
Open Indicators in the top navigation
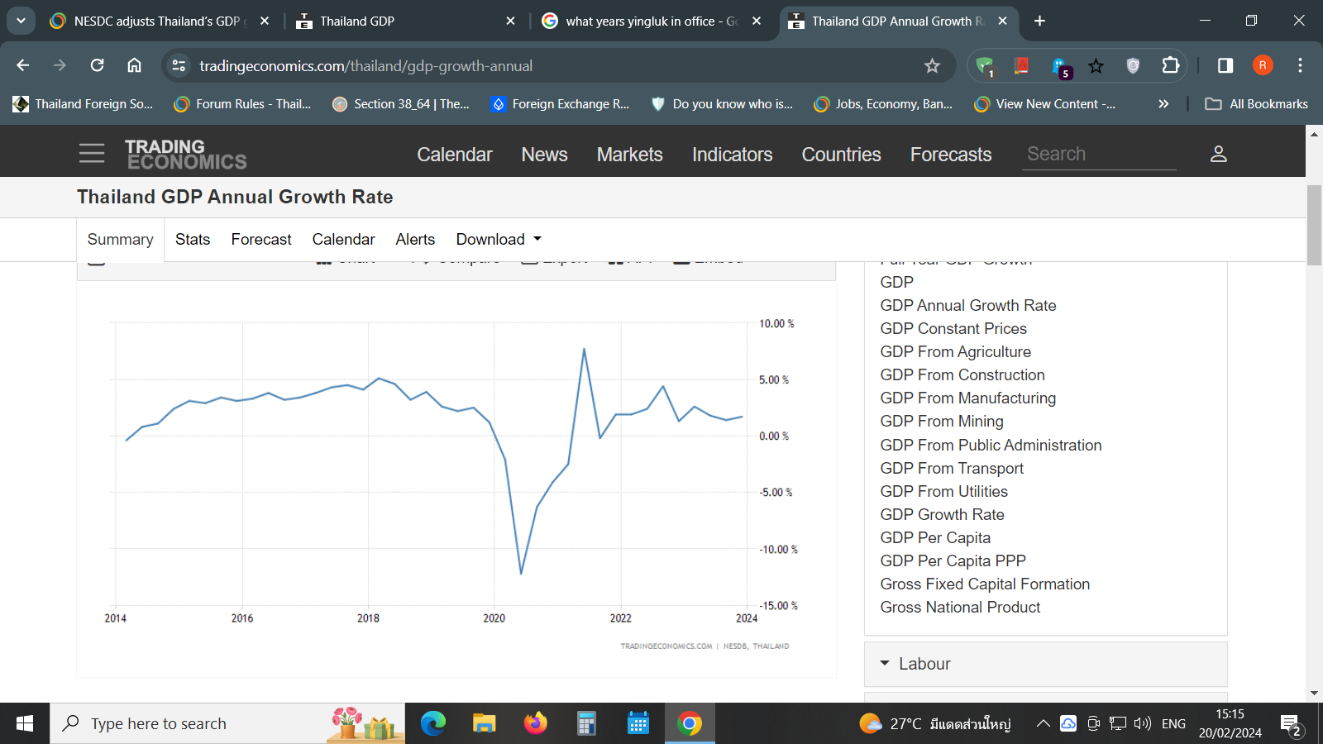(x=732, y=154)
